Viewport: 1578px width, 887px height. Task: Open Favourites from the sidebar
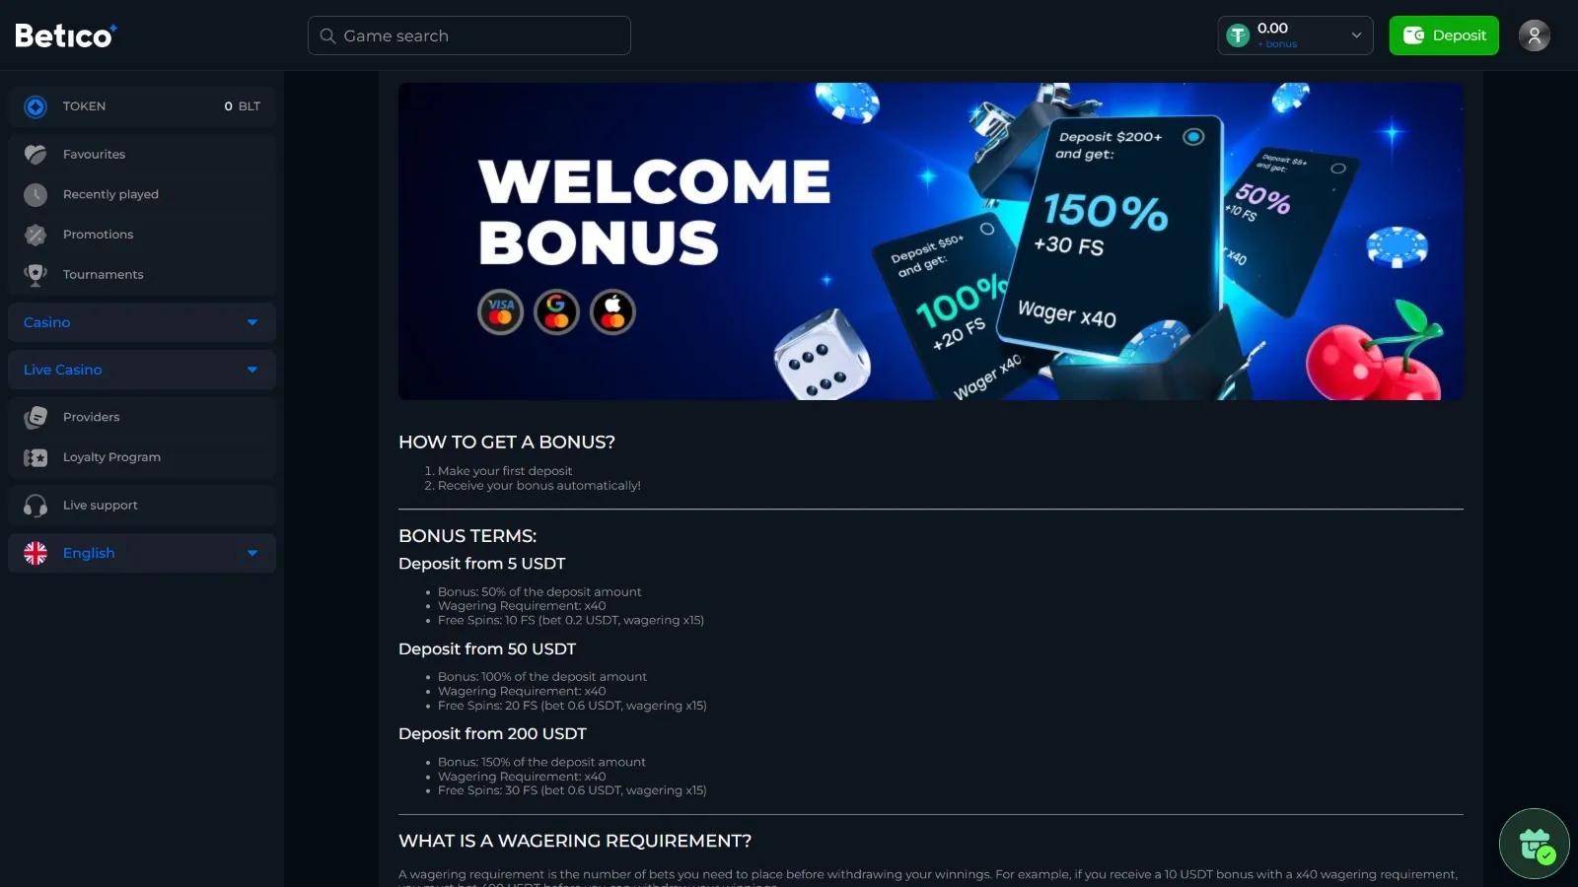142,155
